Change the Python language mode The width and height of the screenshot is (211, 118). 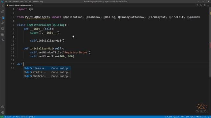coord(193,117)
